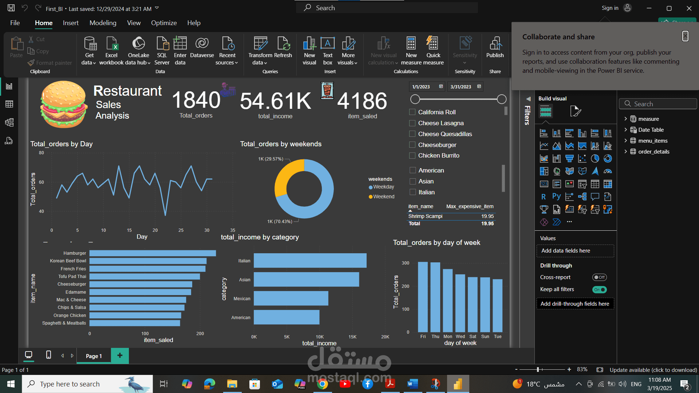Add a new page with plus button

pos(120,355)
